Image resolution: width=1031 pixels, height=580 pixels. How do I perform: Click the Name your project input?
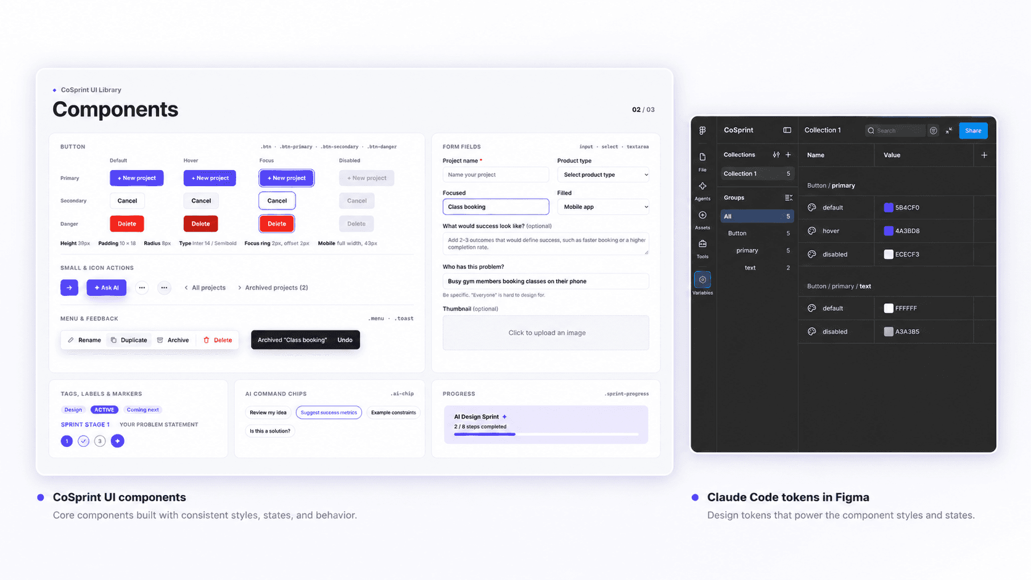[x=496, y=175]
